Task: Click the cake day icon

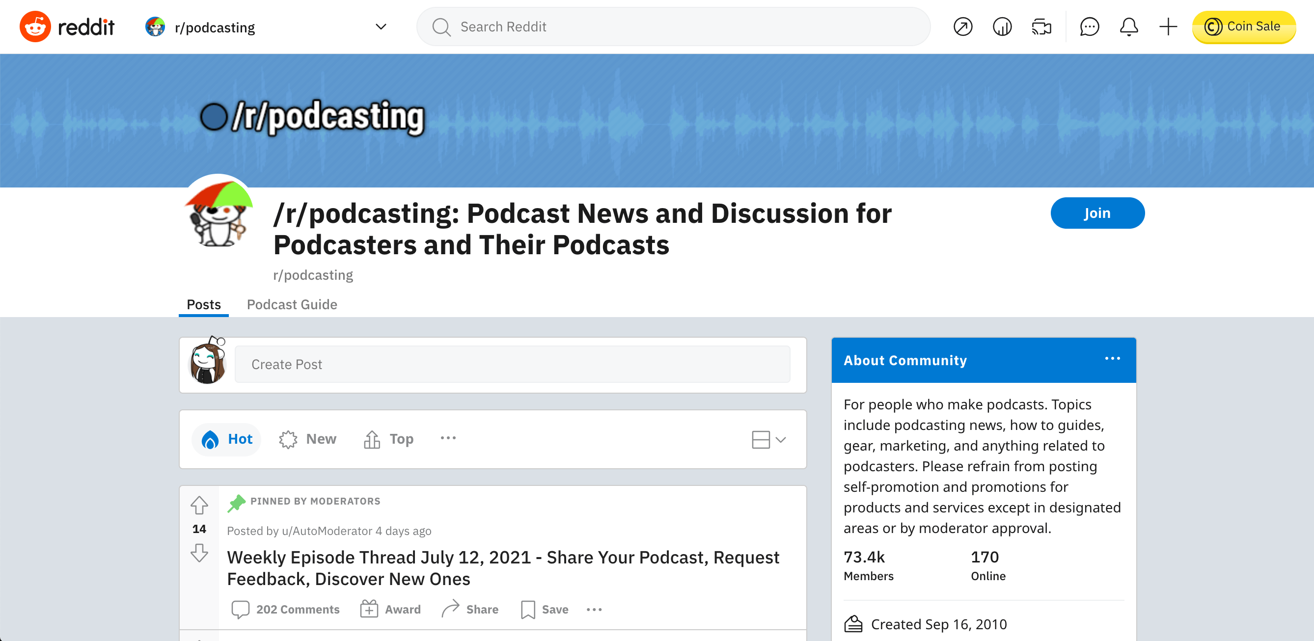Action: (853, 624)
